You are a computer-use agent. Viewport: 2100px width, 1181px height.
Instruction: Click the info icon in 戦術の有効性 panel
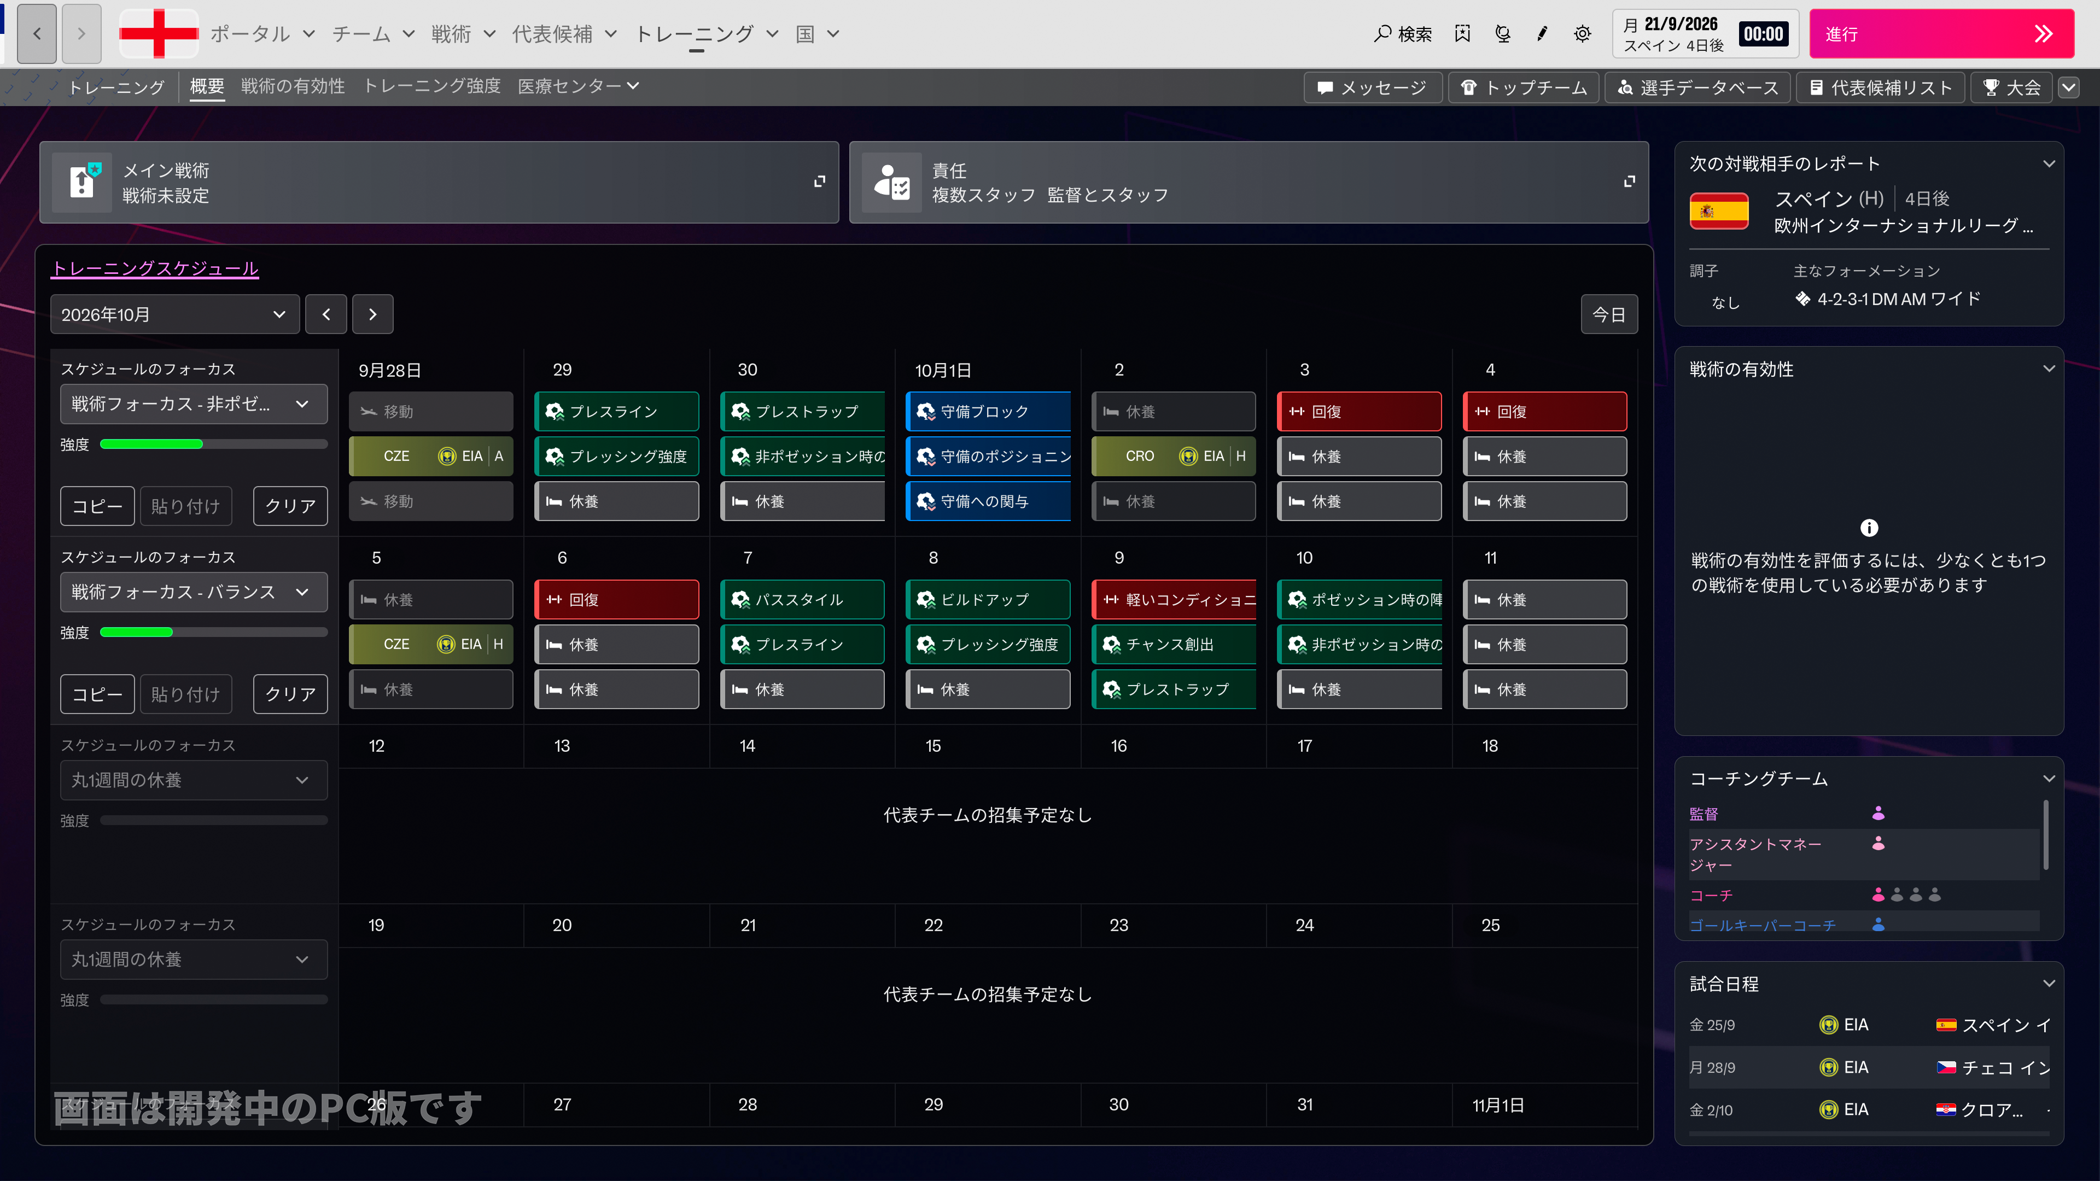[1869, 528]
